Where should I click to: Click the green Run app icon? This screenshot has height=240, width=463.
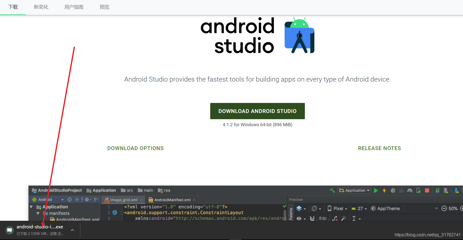[376, 190]
